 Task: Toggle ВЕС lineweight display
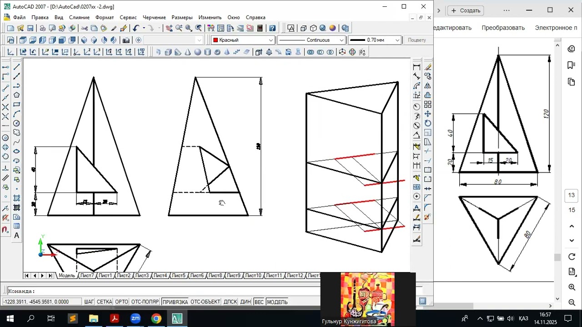click(259, 302)
